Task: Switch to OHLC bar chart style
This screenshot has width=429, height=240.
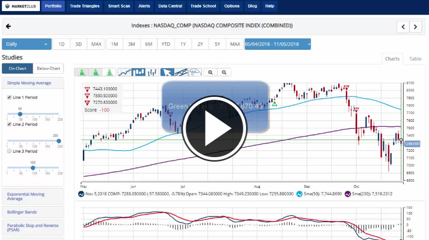Action: (x=152, y=72)
